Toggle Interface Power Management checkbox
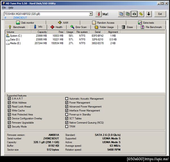The width and height of the screenshot is (170, 162). pyautogui.click(x=67, y=110)
